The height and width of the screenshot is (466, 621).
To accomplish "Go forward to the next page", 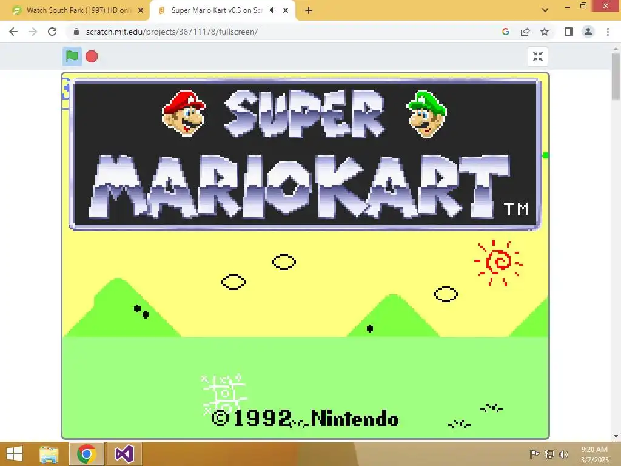I will tap(33, 32).
